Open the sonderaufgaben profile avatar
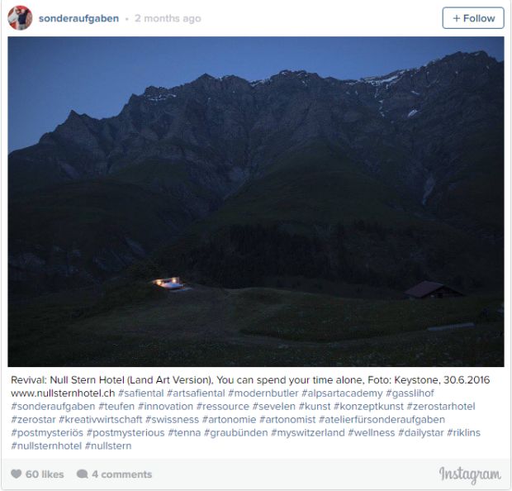The height and width of the screenshot is (491, 512). pos(20,18)
